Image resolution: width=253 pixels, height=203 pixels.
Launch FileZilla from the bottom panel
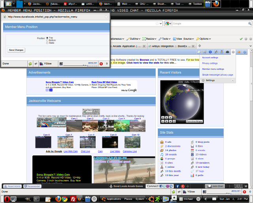[73, 199]
